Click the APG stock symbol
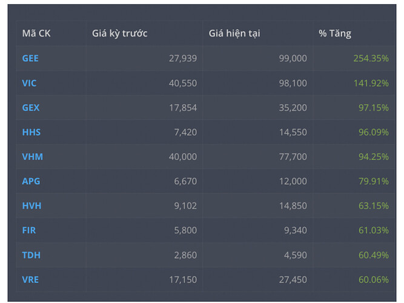This screenshot has width=404, height=303. [x=31, y=181]
